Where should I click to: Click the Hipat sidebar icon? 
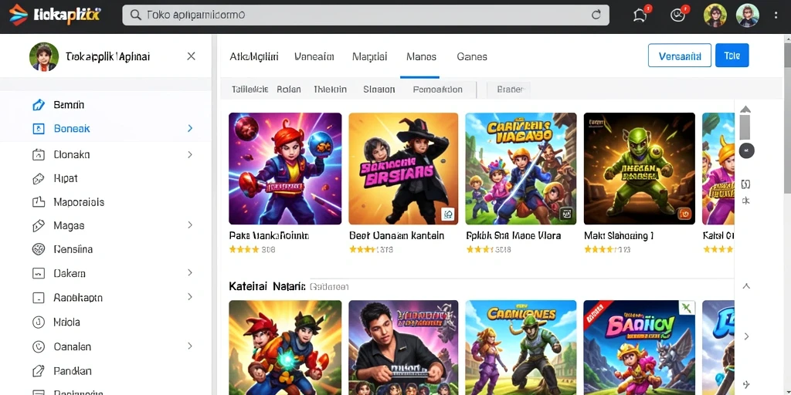point(39,178)
